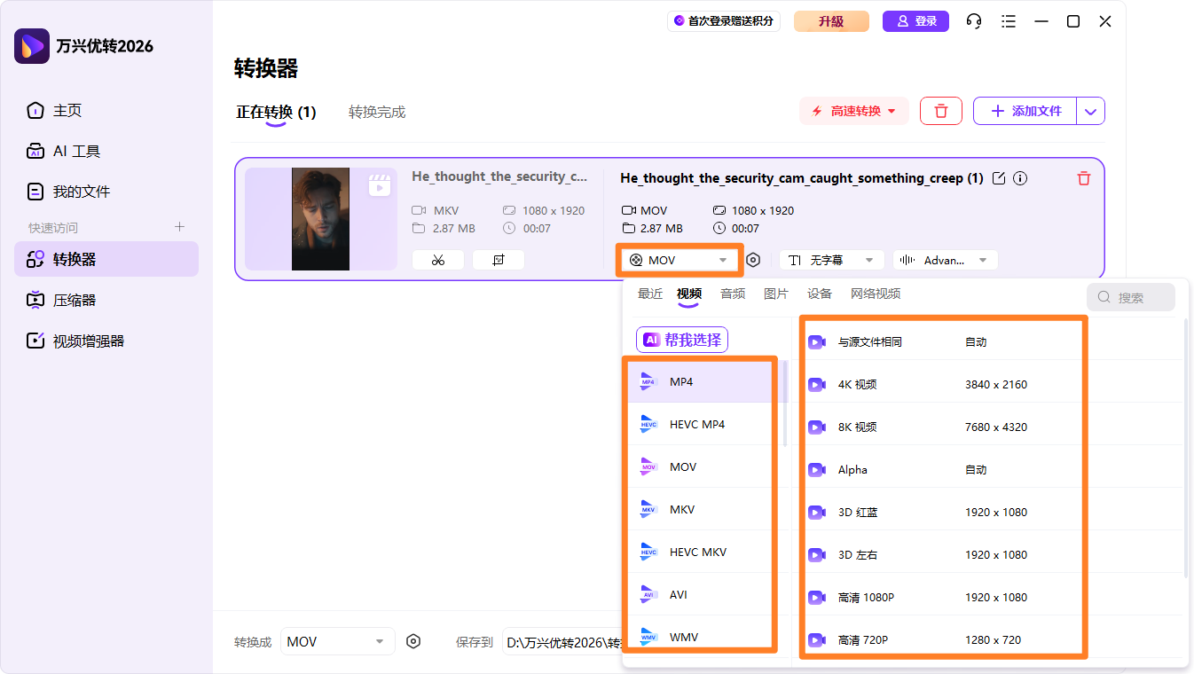
Task: Open the 高速转换 dropdown
Action: 854,111
